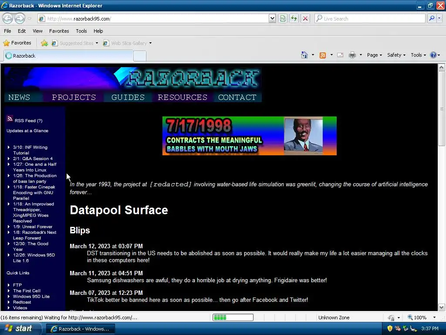Open the recent pages dropdown beside Forward
The width and height of the screenshot is (446, 335).
(29, 19)
